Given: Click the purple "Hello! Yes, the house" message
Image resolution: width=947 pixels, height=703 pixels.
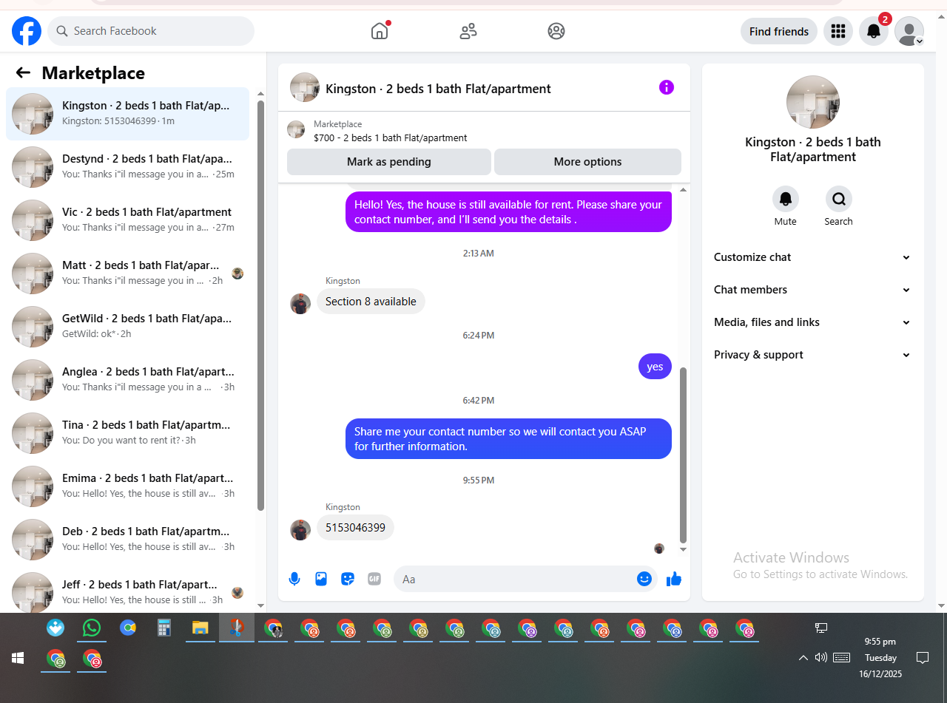Looking at the screenshot, I should 508,212.
